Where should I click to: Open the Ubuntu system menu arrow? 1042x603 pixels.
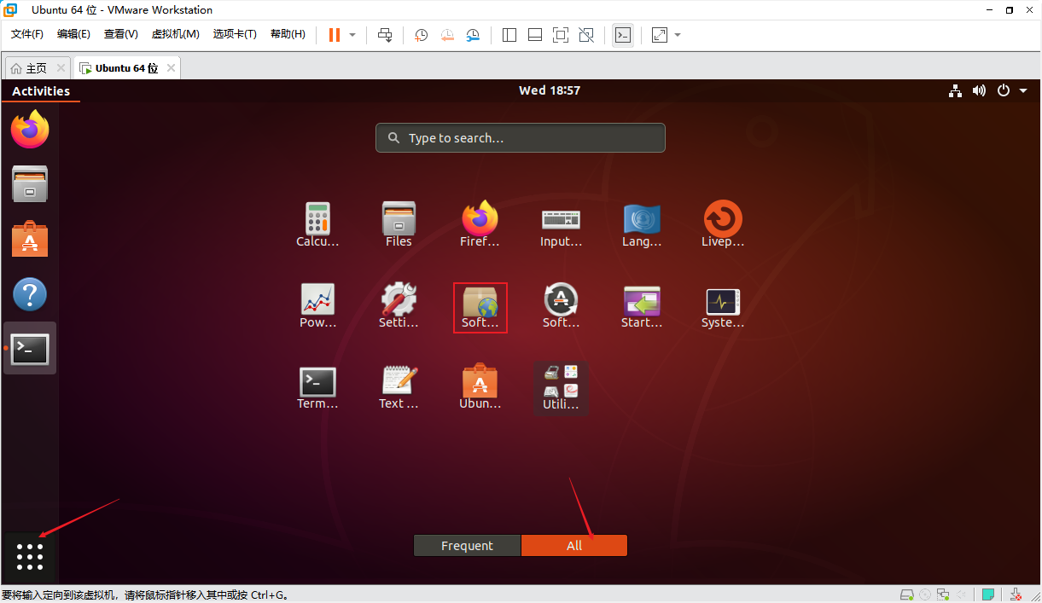tap(1023, 90)
